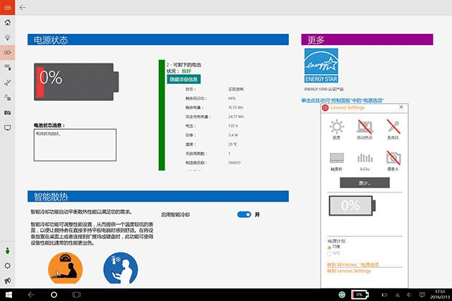Open the display monitor section in the sidebar
This screenshot has width=452, height=301.
pos(8,128)
